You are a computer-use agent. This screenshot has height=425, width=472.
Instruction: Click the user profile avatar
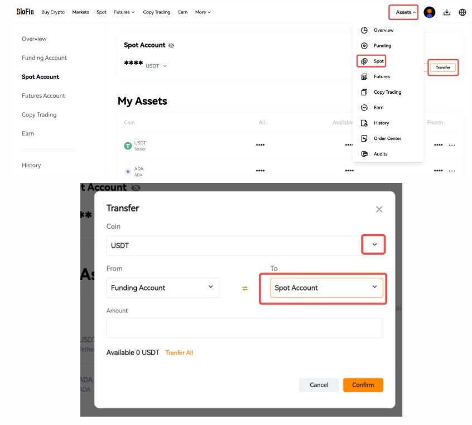429,12
